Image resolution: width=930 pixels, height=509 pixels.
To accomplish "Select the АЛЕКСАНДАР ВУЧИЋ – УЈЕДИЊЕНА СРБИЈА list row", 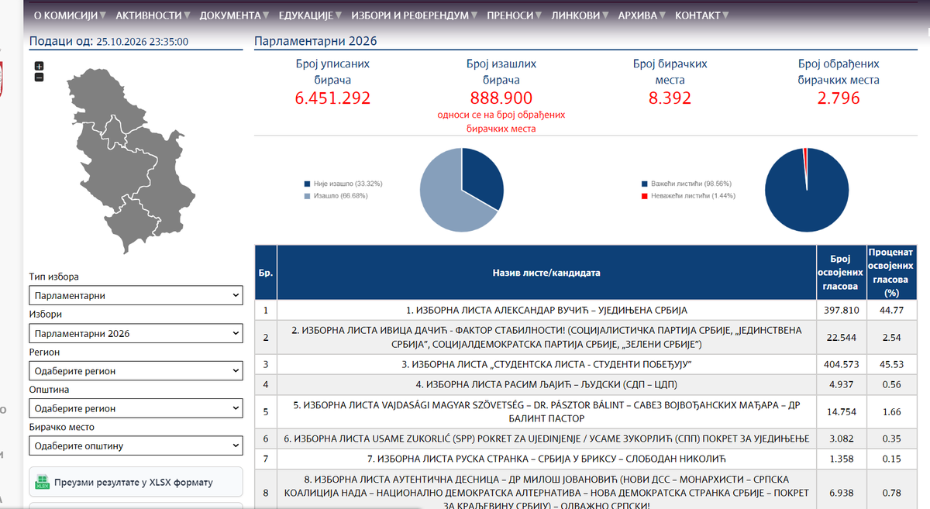I will click(585, 311).
